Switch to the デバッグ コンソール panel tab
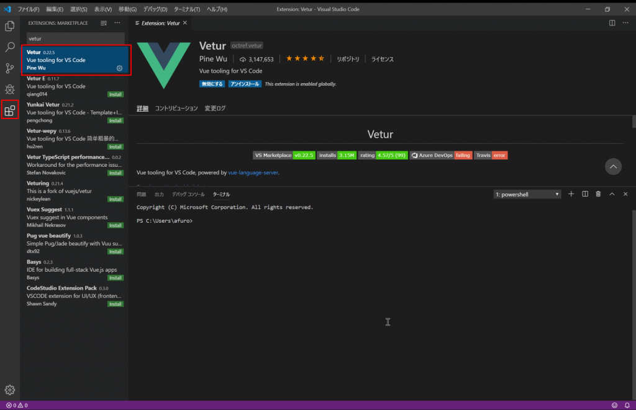 [x=188, y=195]
